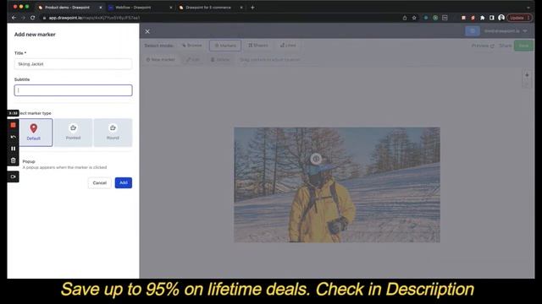Open the account dropdown menu

point(506,31)
